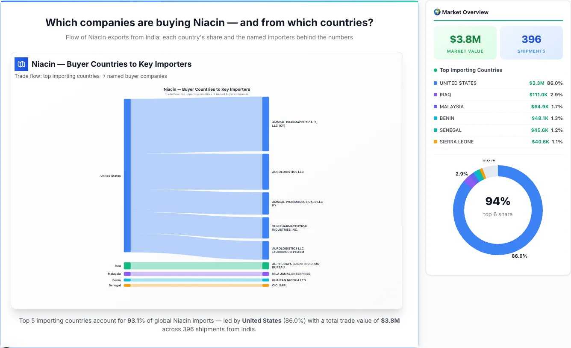Select the book icon beside the chart title
Image resolution: width=571 pixels, height=348 pixels.
click(21, 64)
